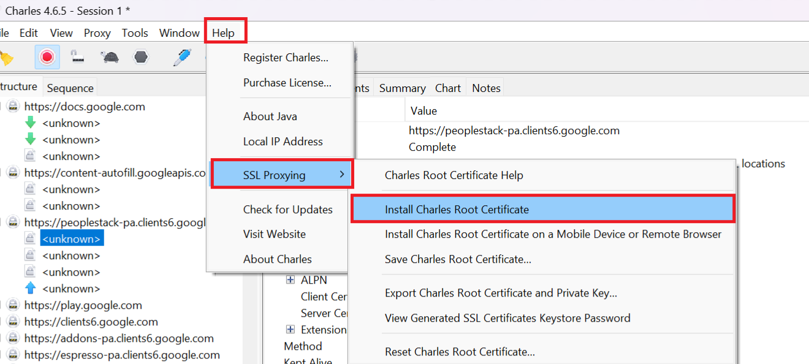
Task: Click the Complete status value
Action: point(433,147)
